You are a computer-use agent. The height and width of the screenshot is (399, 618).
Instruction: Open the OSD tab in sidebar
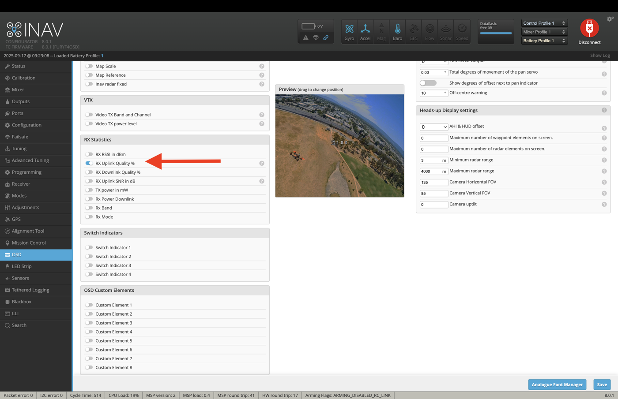point(36,254)
